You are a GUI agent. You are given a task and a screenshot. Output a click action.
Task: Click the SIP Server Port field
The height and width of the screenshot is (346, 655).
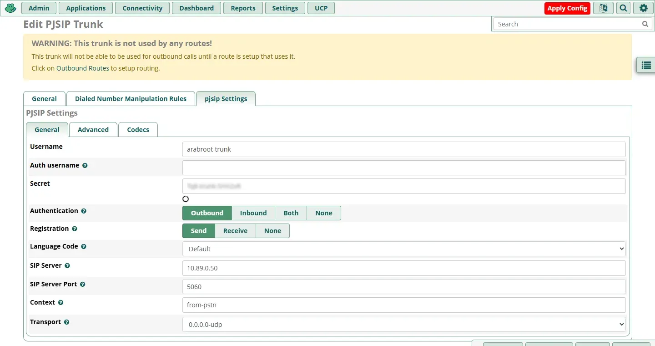coord(404,287)
